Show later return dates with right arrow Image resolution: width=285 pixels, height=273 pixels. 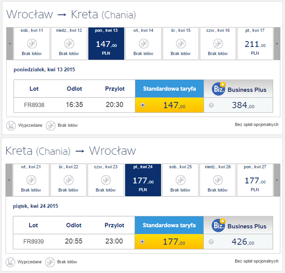[277, 180]
